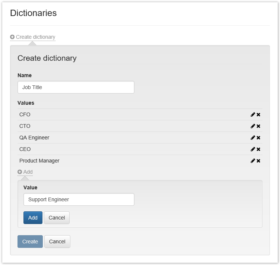Click the Value field with Support Engineer

pos(79,199)
